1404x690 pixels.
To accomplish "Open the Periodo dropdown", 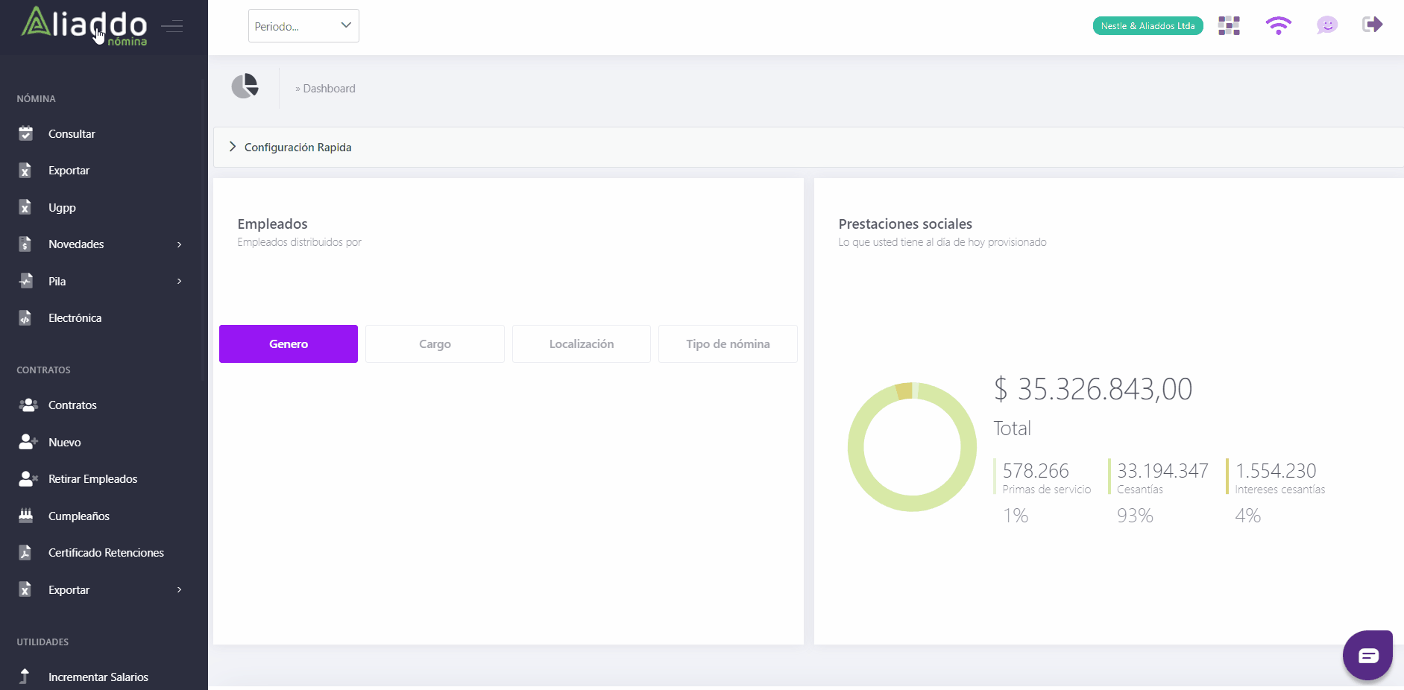I will coord(303,26).
